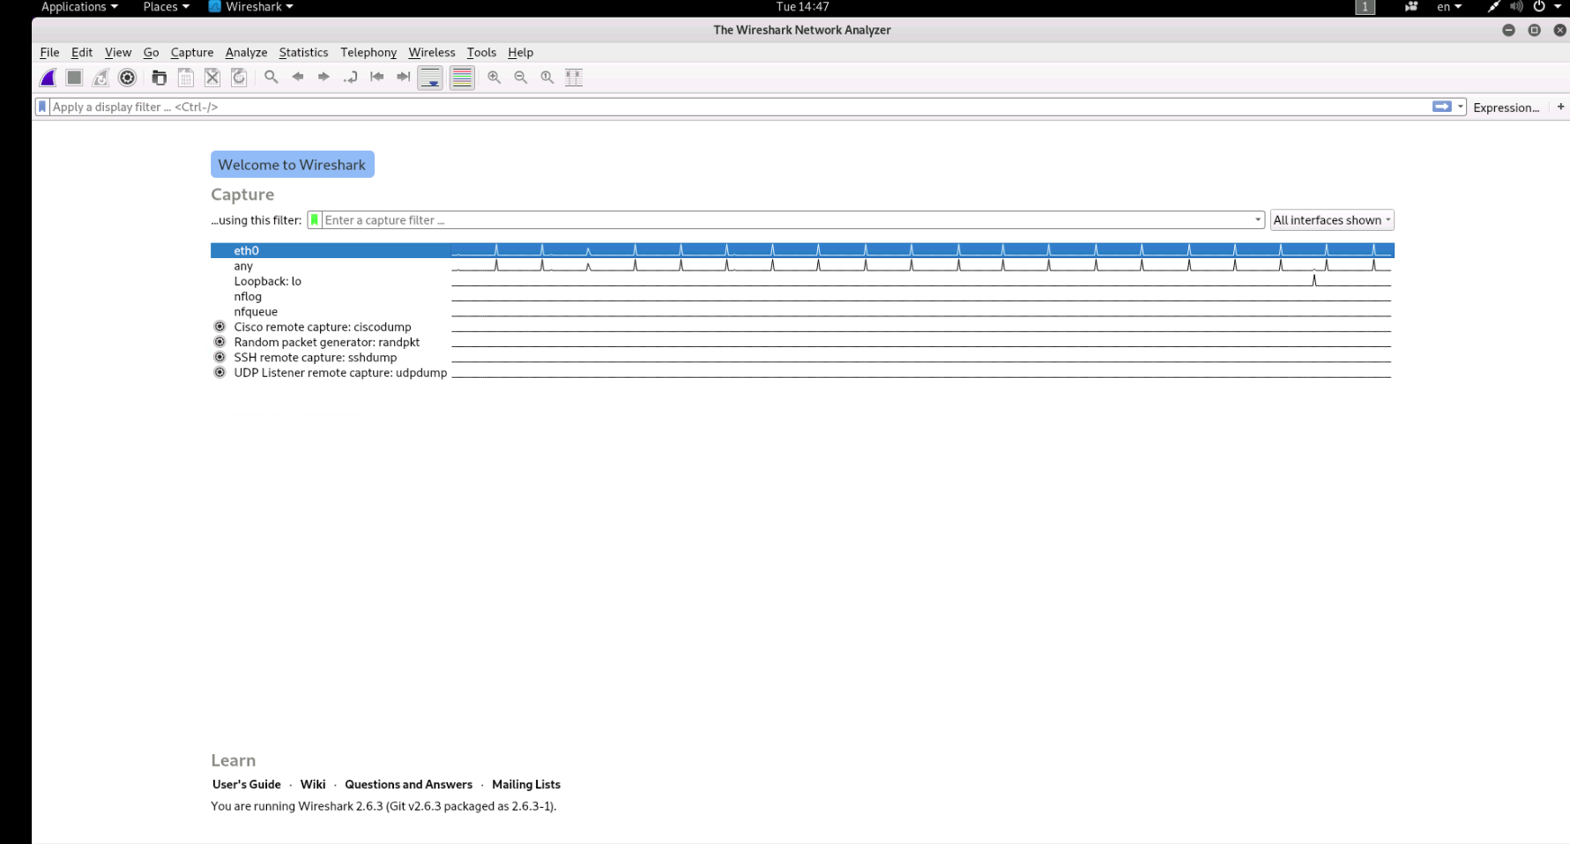Toggle auto-scroll during live capture
The height and width of the screenshot is (844, 1570).
pos(430,78)
